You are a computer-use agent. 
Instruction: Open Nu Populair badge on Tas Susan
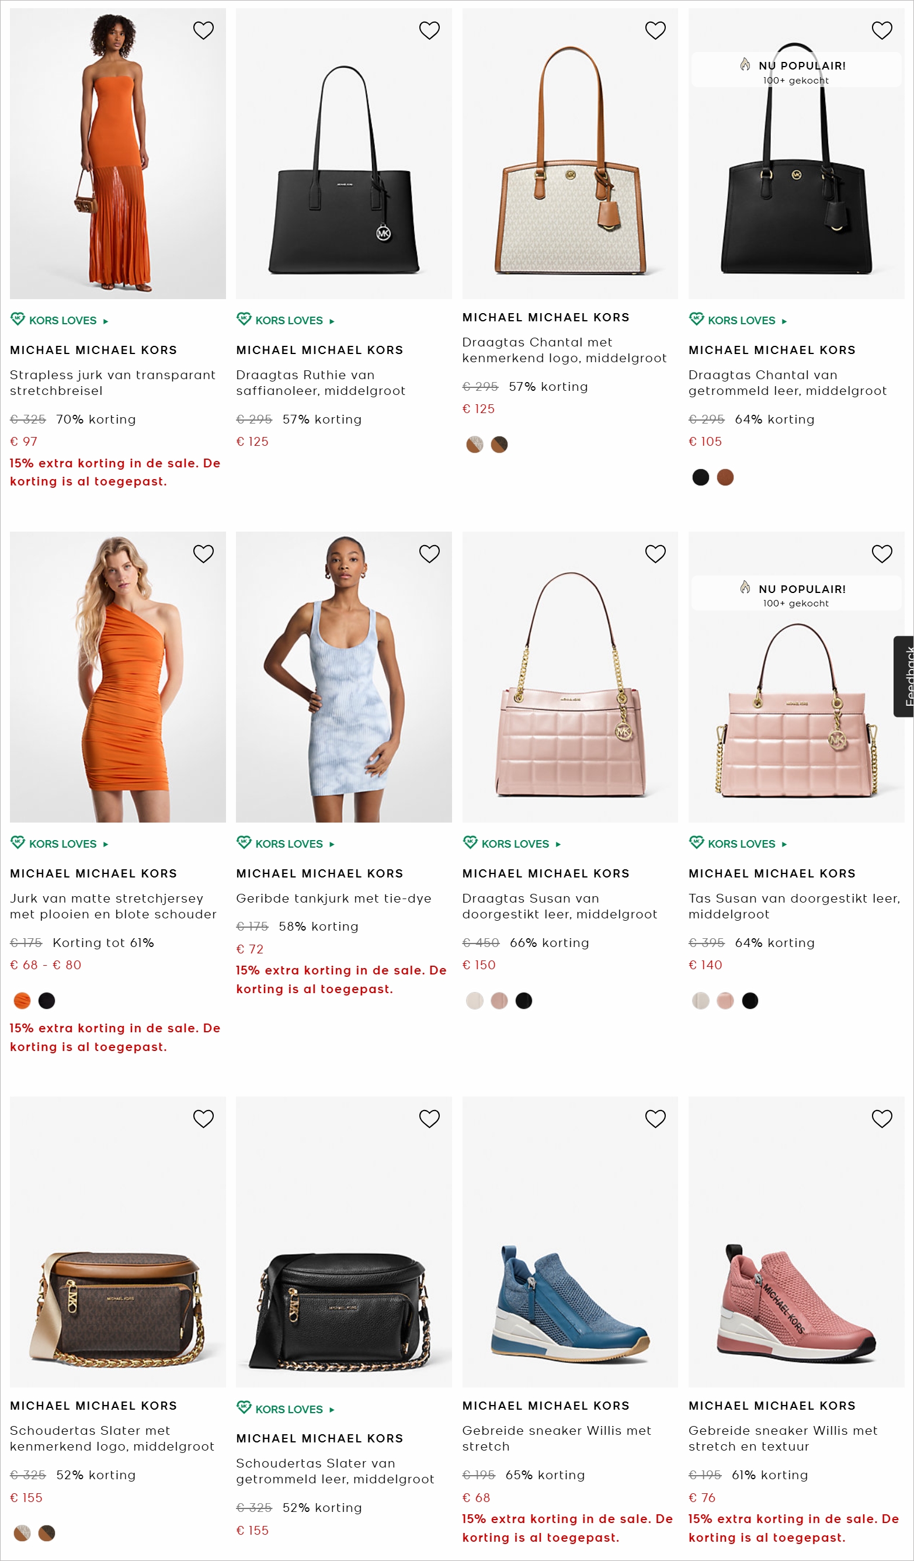[795, 594]
